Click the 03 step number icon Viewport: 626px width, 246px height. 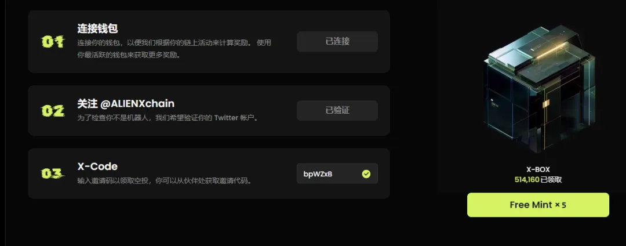point(53,173)
